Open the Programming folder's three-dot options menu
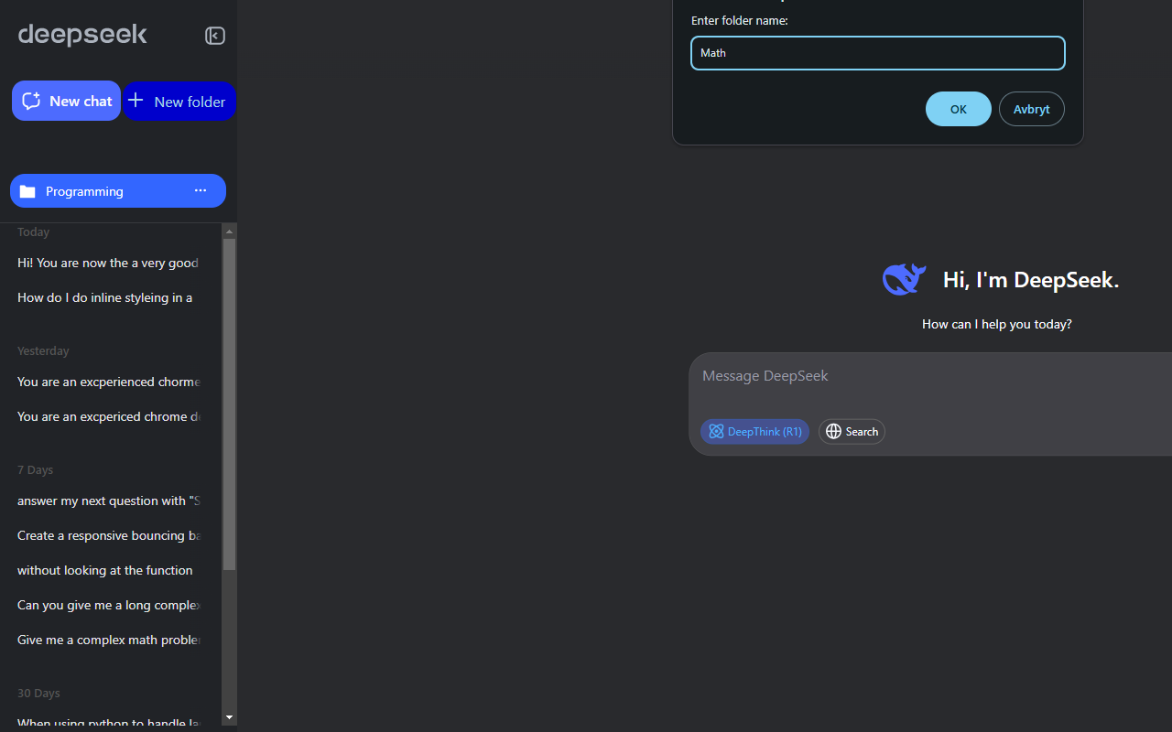 point(201,190)
